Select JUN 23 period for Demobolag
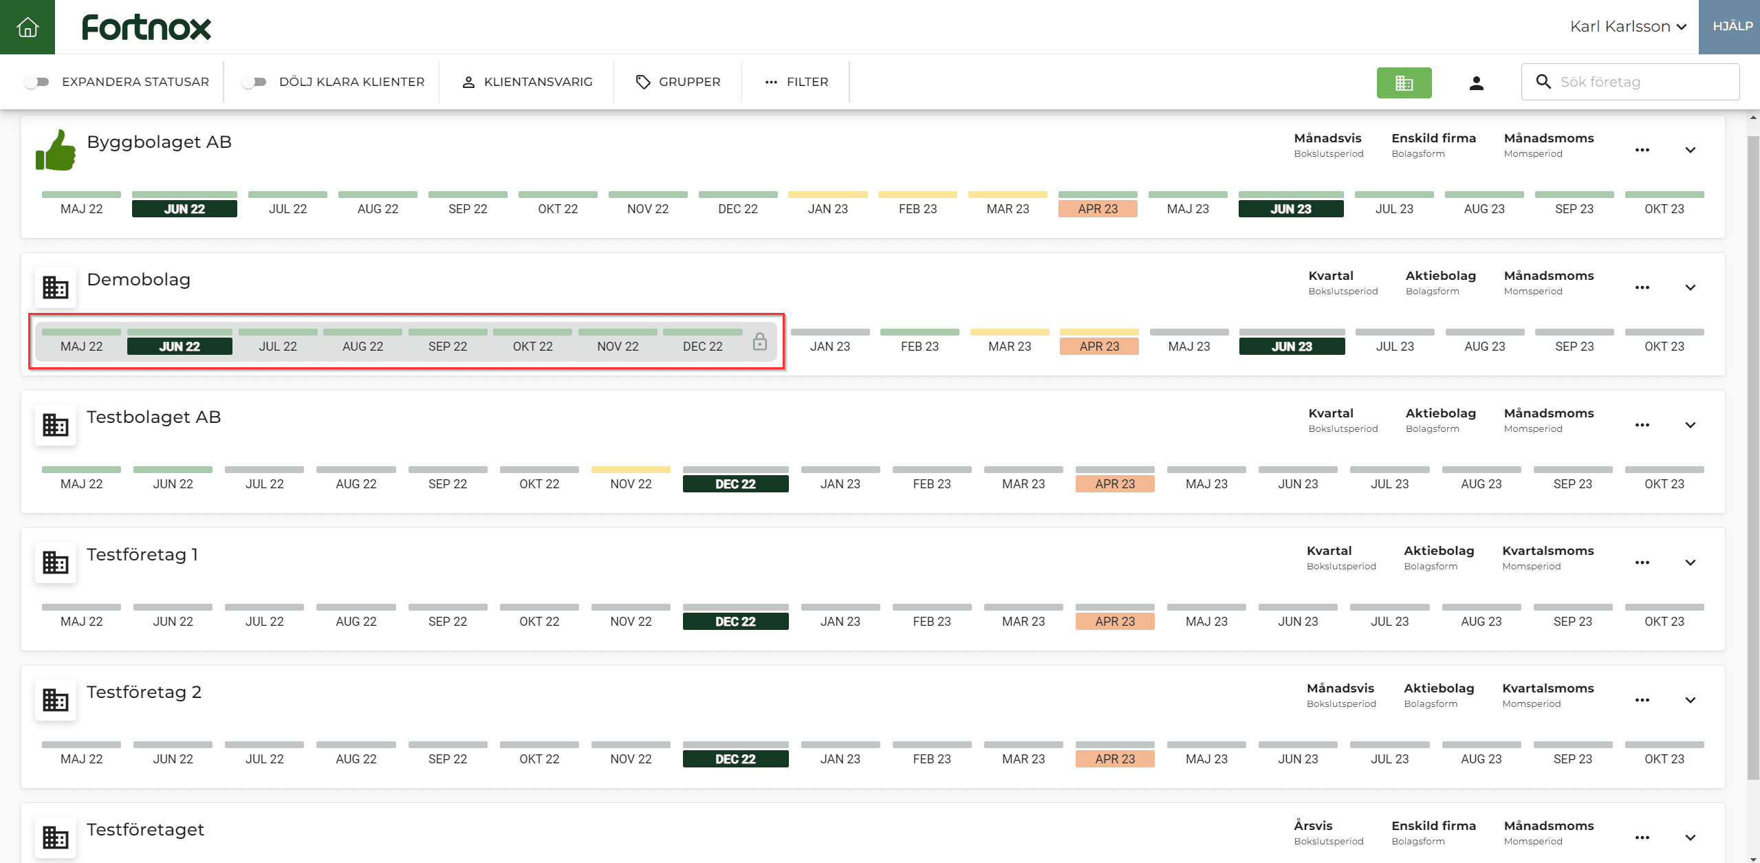1760x863 pixels. coord(1292,346)
